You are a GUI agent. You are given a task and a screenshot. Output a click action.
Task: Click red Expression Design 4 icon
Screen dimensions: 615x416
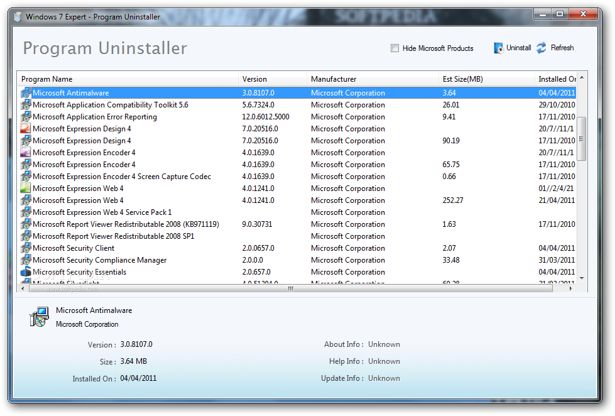click(26, 129)
